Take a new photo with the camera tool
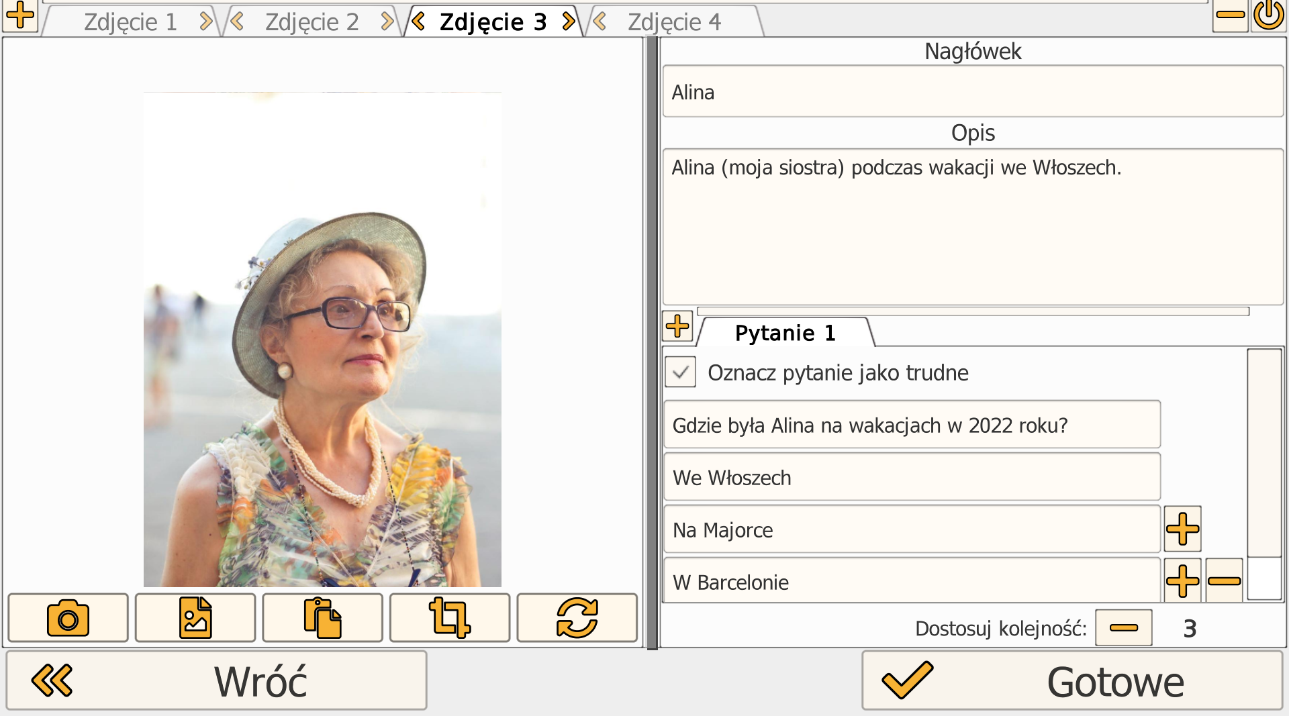The height and width of the screenshot is (716, 1289). pyautogui.click(x=67, y=617)
